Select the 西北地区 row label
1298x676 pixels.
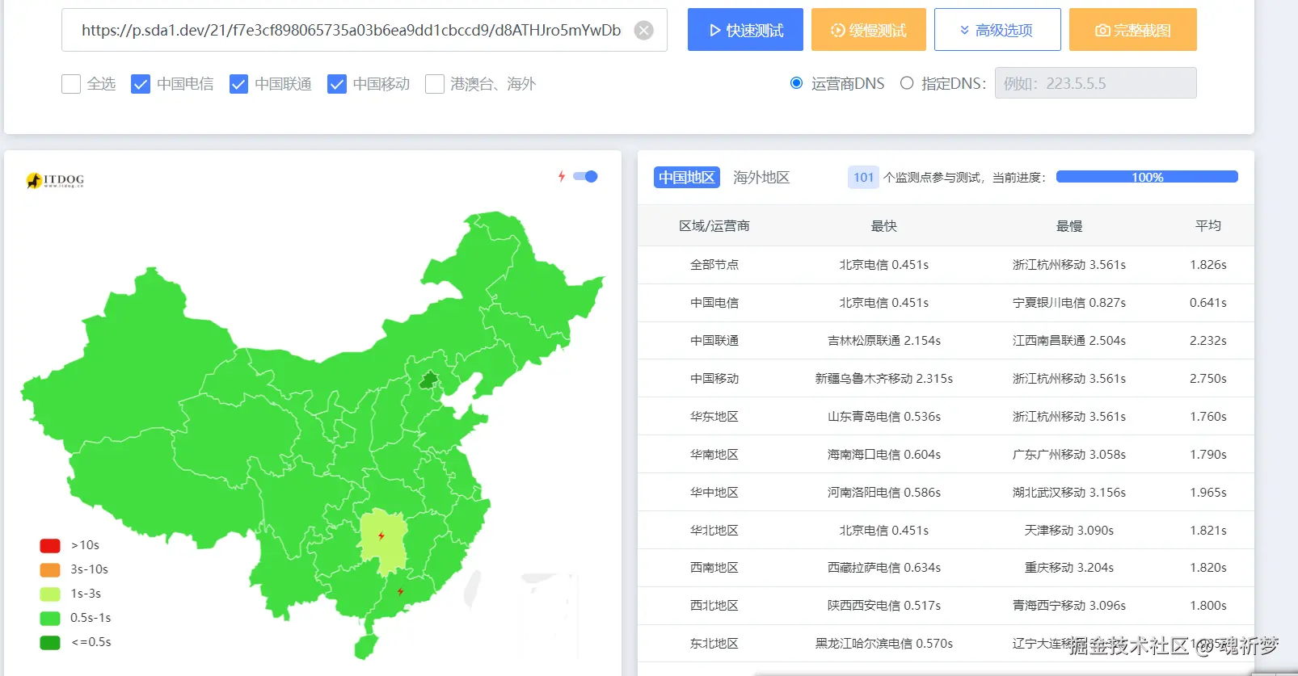pos(714,606)
